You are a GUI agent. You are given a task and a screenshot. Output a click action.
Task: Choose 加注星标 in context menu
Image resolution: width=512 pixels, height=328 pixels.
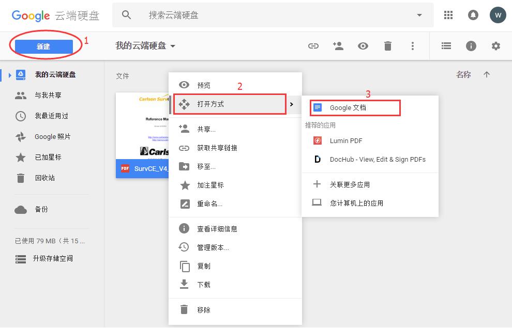pyautogui.click(x=235, y=185)
